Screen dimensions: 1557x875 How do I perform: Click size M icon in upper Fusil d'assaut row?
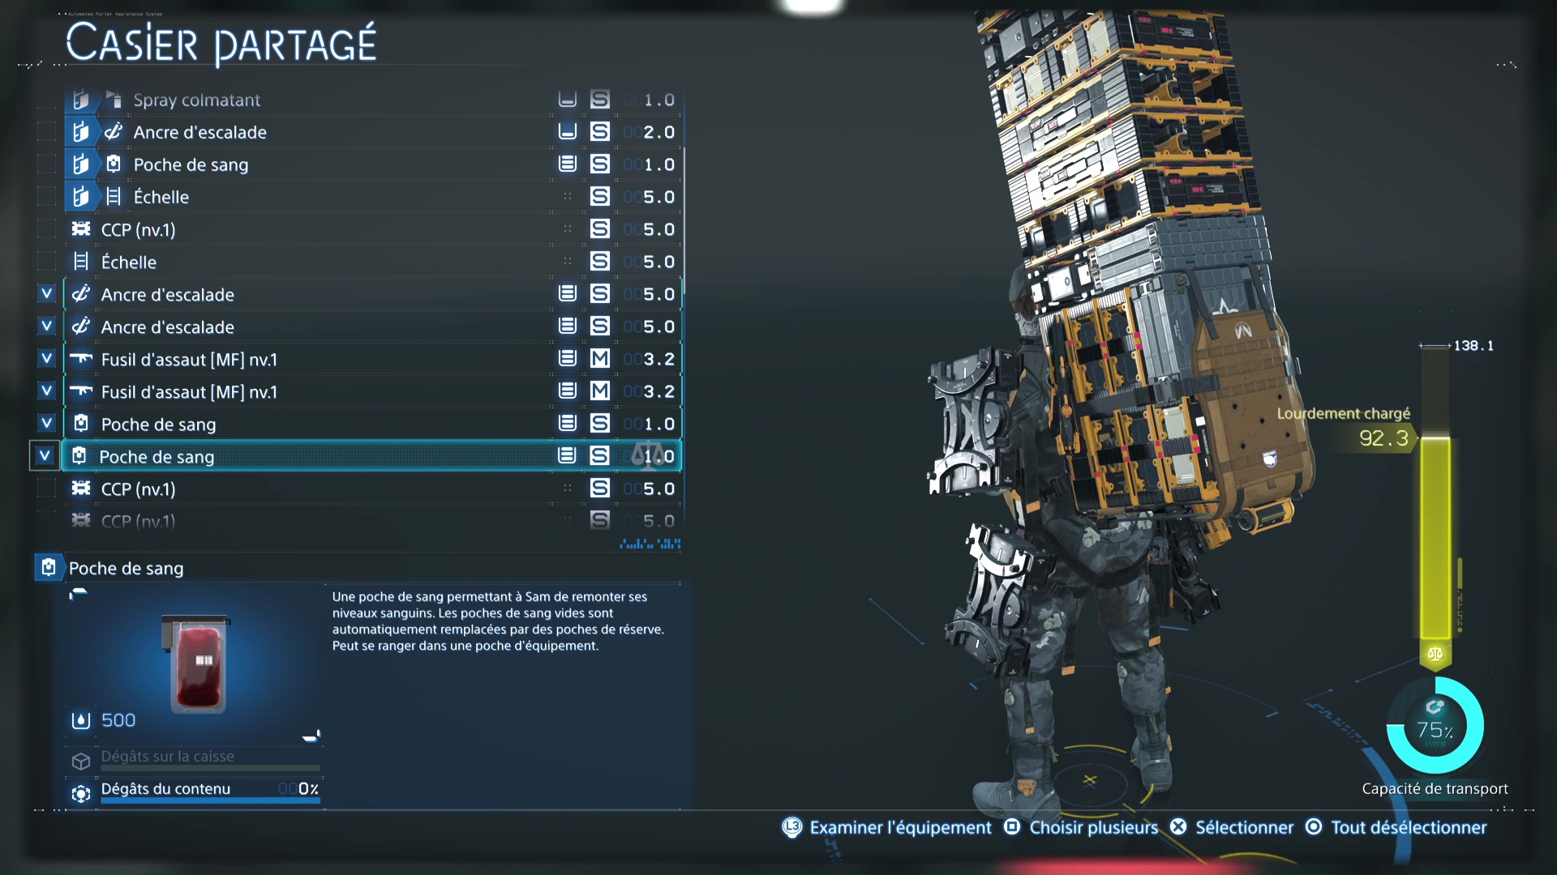600,358
